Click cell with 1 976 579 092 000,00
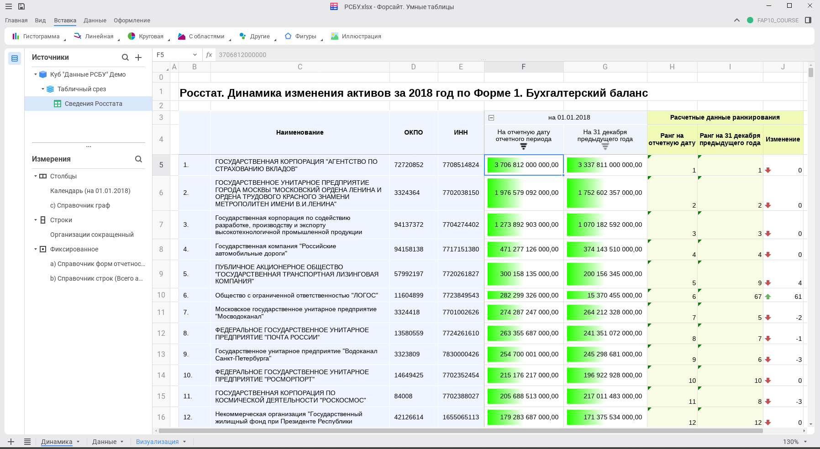The width and height of the screenshot is (820, 449). (x=524, y=193)
